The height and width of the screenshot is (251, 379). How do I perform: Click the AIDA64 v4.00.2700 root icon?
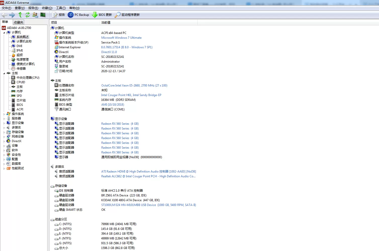[x=4, y=28]
